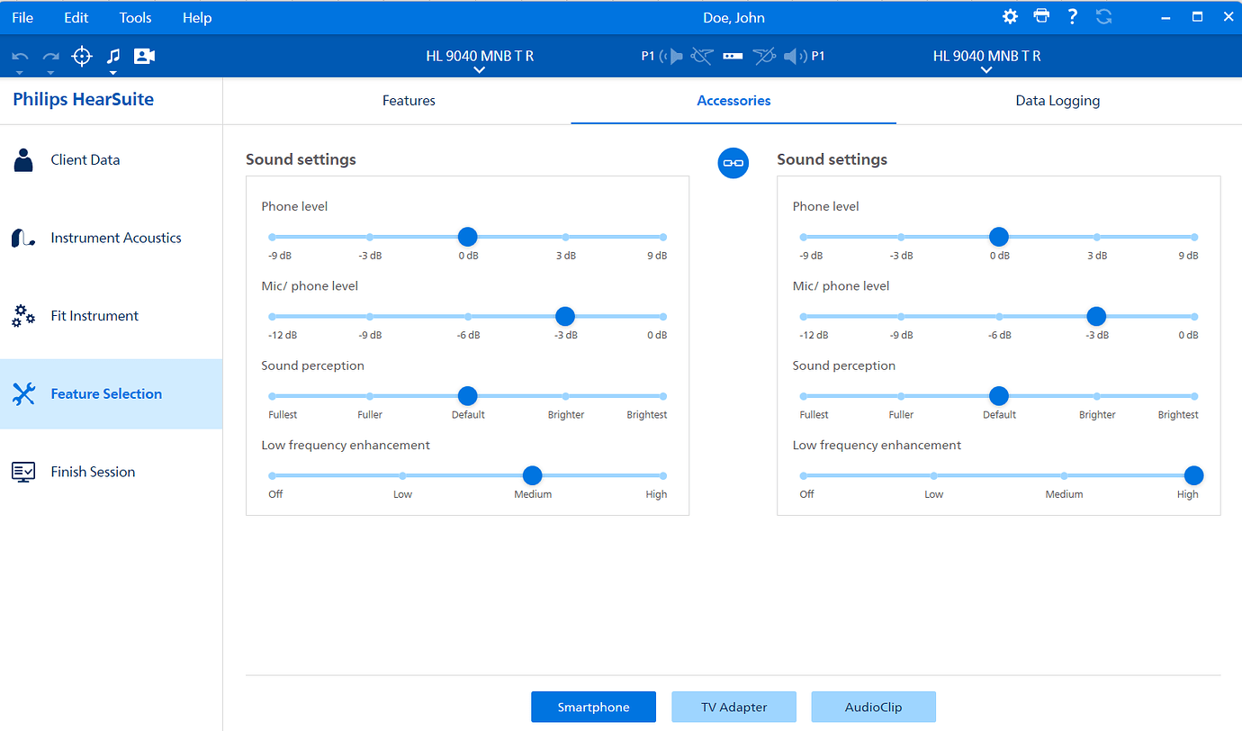Toggle the right-side speaker mute icon
This screenshot has width=1242, height=731.
point(794,57)
